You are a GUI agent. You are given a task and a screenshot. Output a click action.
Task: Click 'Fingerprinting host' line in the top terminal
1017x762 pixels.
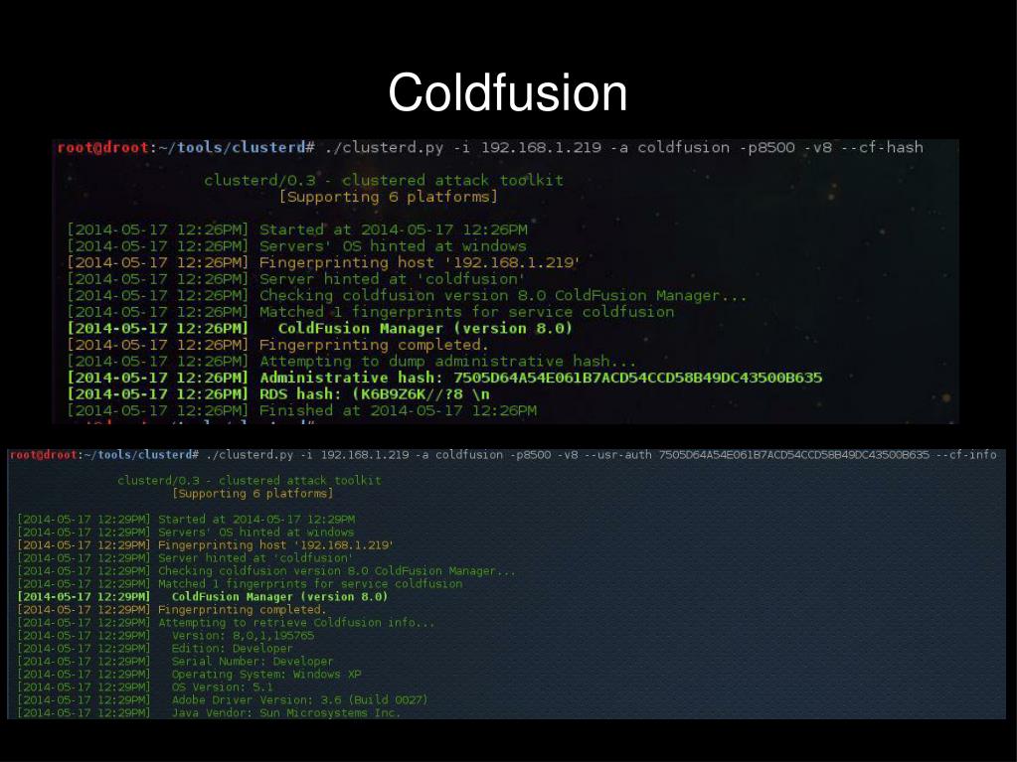click(x=419, y=262)
